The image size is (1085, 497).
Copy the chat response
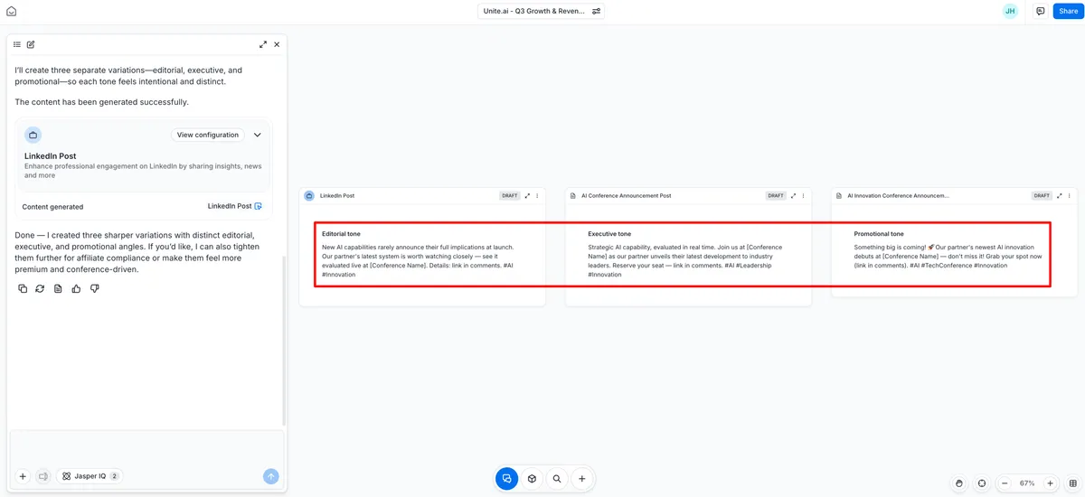[x=23, y=288]
